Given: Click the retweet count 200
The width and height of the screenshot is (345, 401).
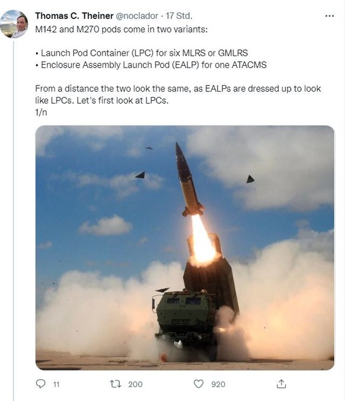Looking at the screenshot, I should point(135,384).
